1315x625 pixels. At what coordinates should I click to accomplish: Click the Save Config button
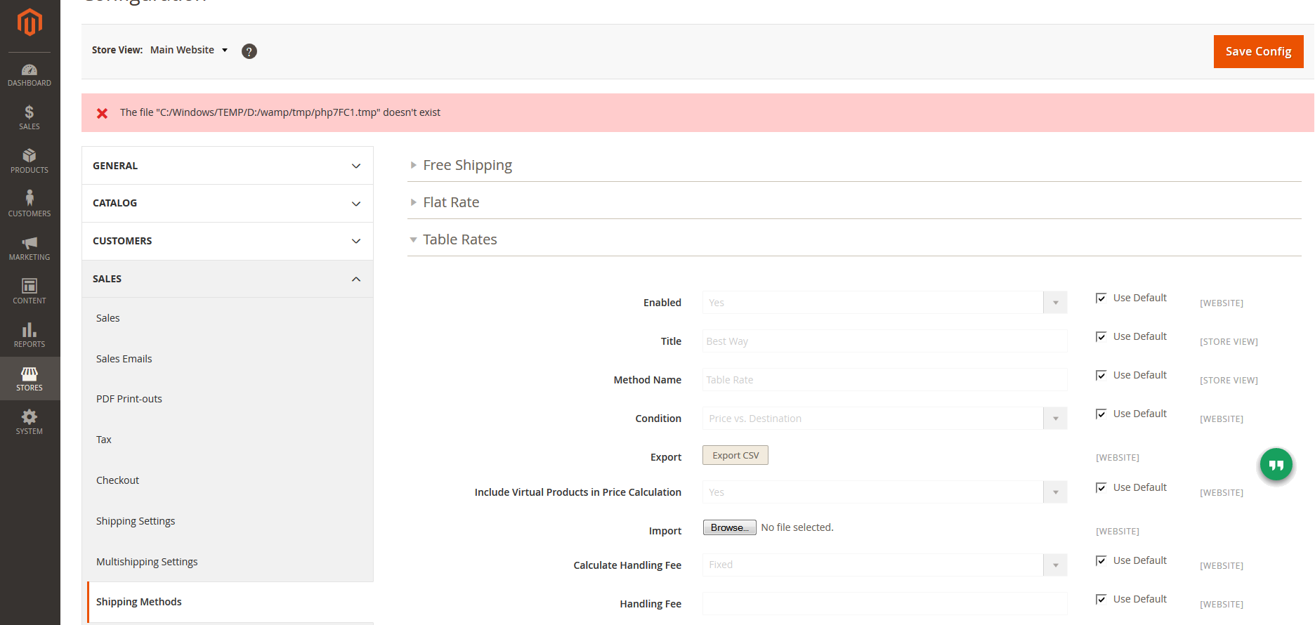[1257, 52]
